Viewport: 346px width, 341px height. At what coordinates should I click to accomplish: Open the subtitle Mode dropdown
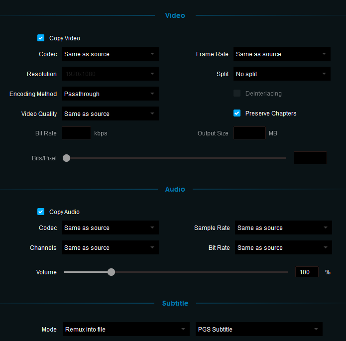coord(125,329)
